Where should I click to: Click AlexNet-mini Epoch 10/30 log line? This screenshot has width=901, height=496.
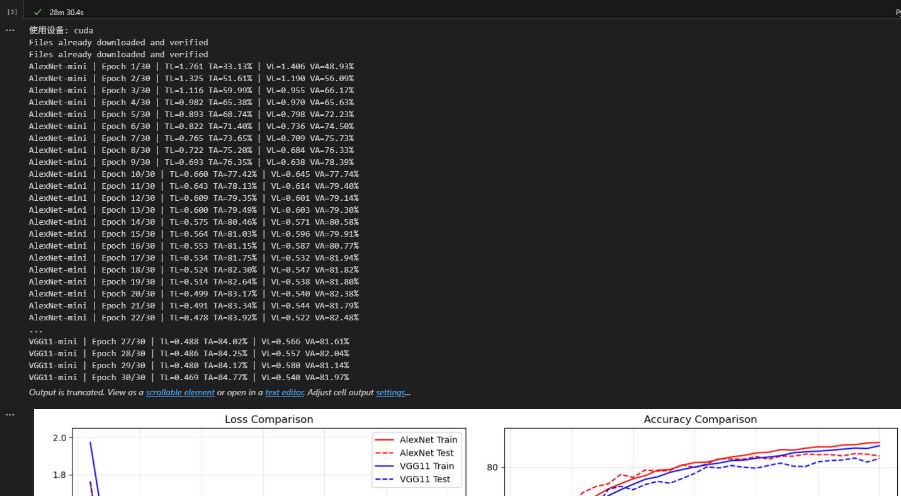pos(194,174)
